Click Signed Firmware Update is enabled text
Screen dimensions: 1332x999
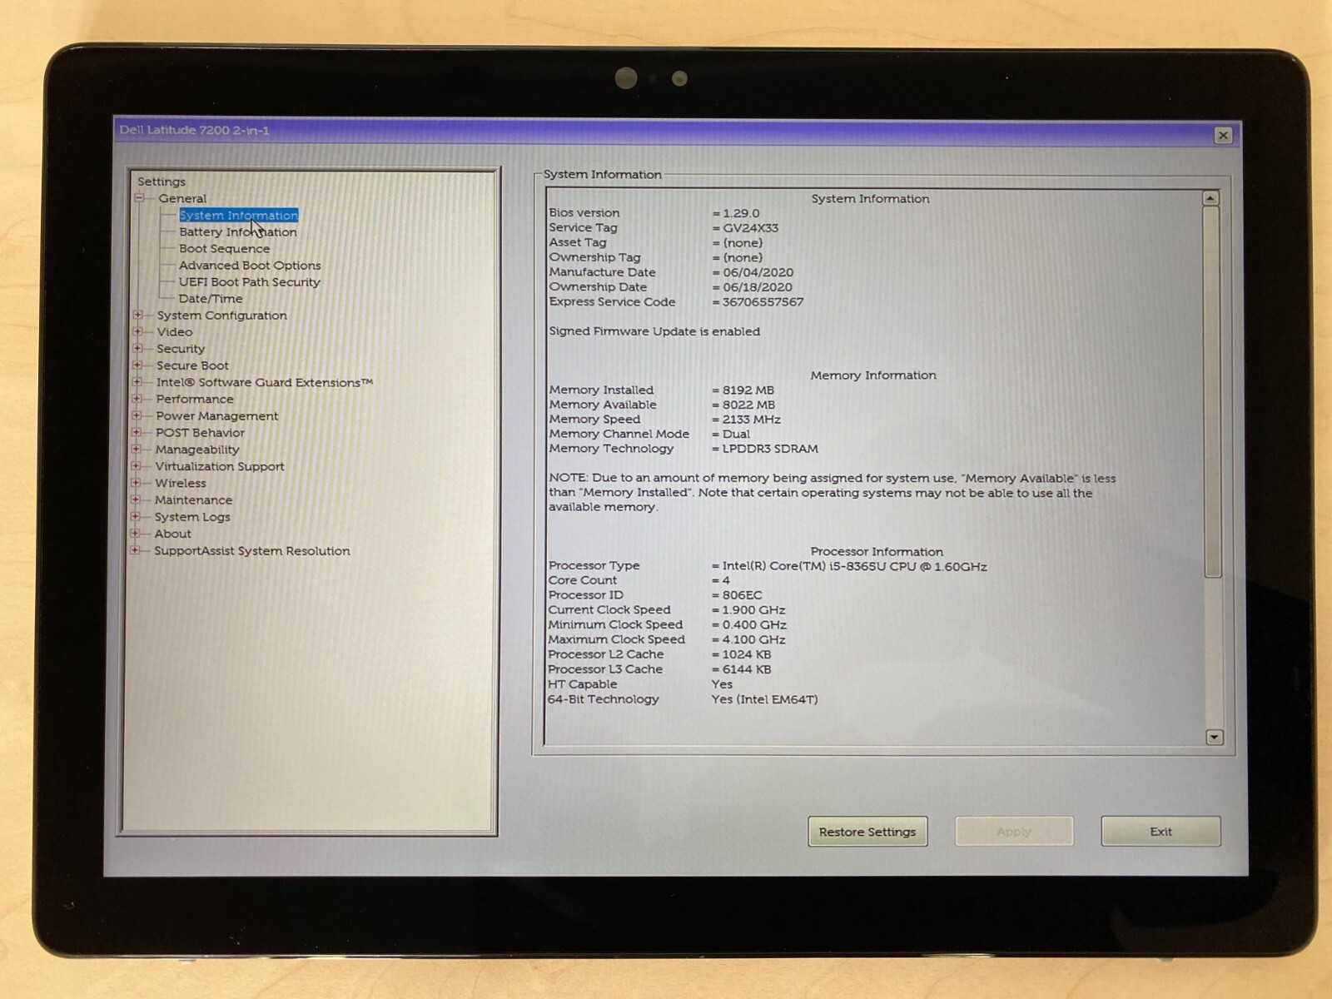[654, 331]
